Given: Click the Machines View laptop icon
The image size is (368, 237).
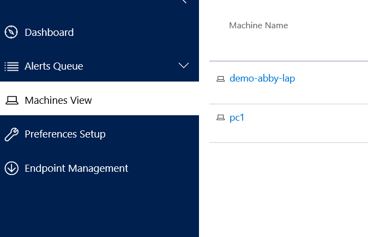Looking at the screenshot, I should coord(11,101).
